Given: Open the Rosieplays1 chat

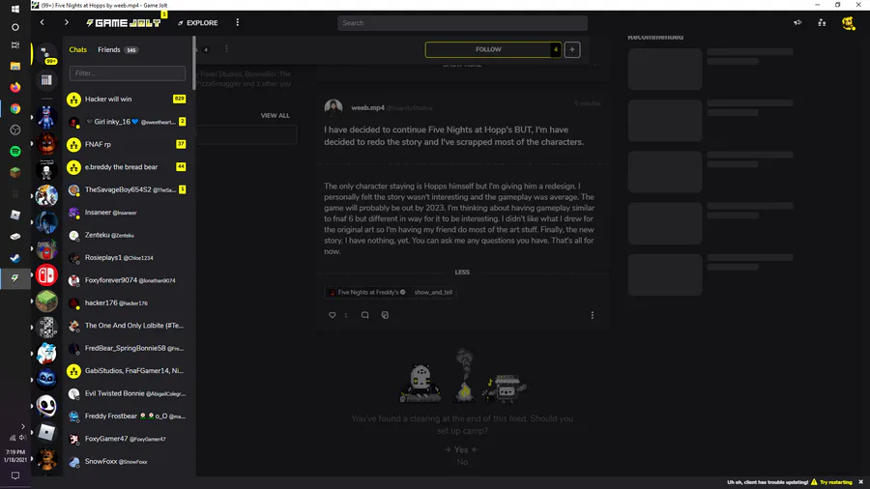Looking at the screenshot, I should point(129,258).
